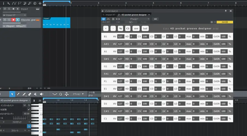Toggle record arm on 4Dpocke..gner track
Viewport: 247px width, 136px height.
point(13,20)
